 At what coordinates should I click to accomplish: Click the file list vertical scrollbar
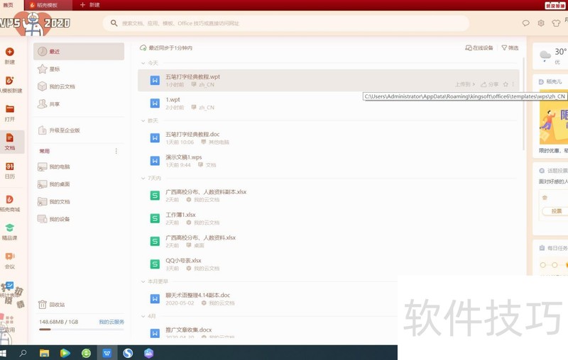pos(523,103)
